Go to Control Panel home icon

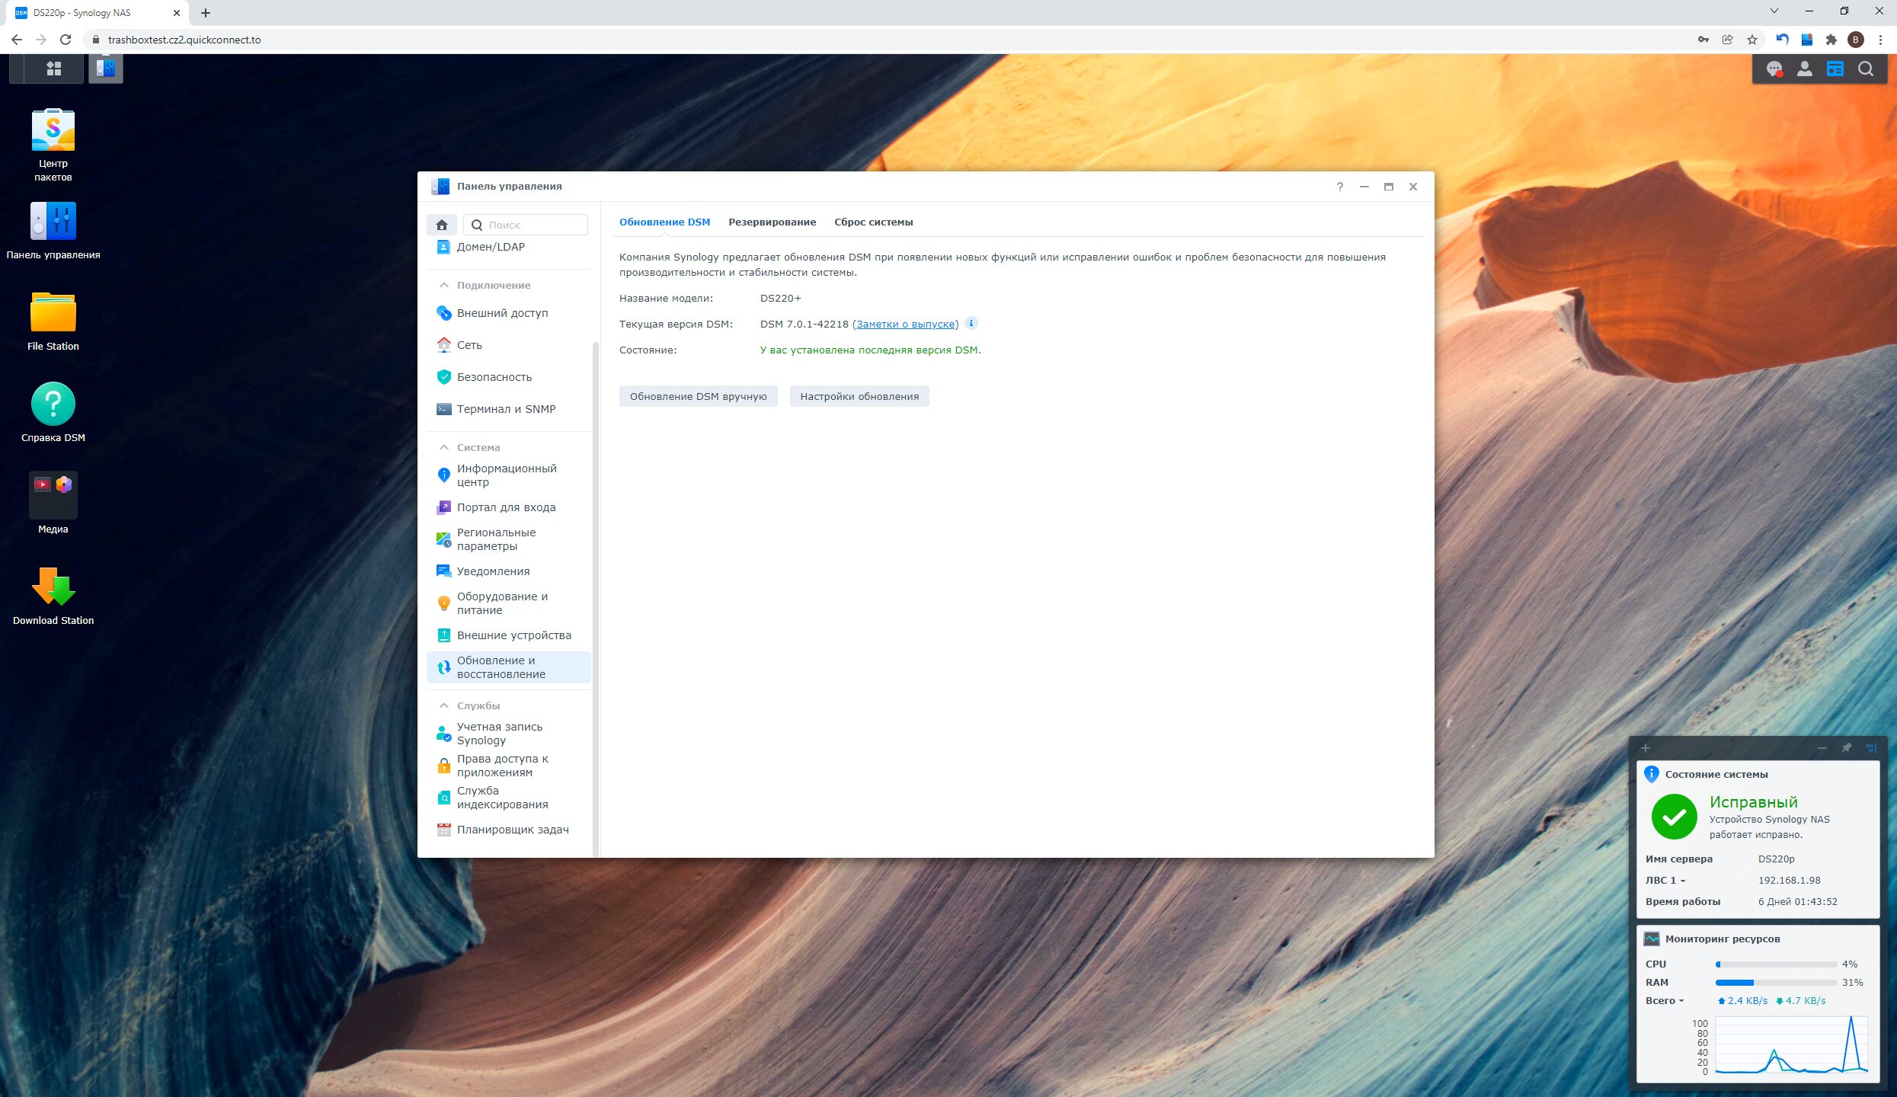pyautogui.click(x=442, y=225)
